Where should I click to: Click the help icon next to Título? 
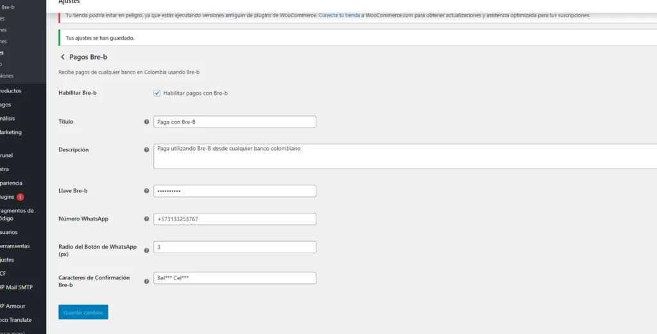click(146, 122)
